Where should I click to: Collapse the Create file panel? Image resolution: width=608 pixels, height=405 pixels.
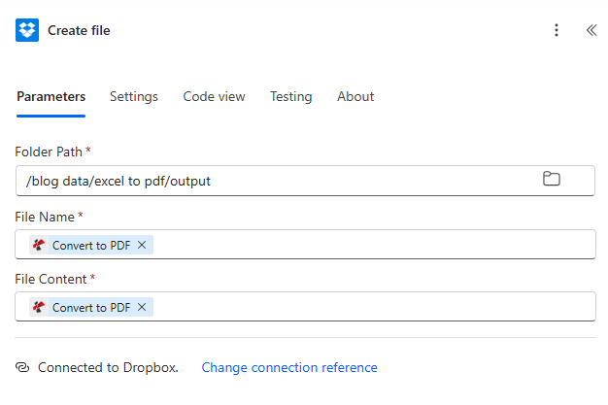click(x=591, y=30)
